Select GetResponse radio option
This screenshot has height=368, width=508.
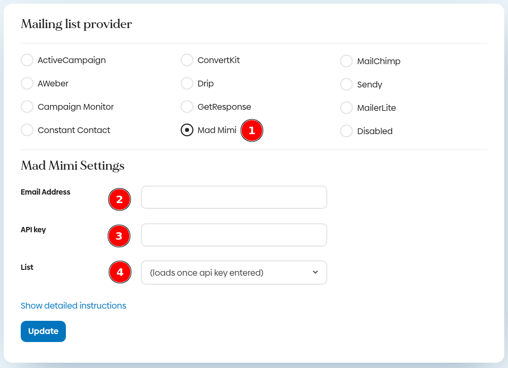point(187,107)
